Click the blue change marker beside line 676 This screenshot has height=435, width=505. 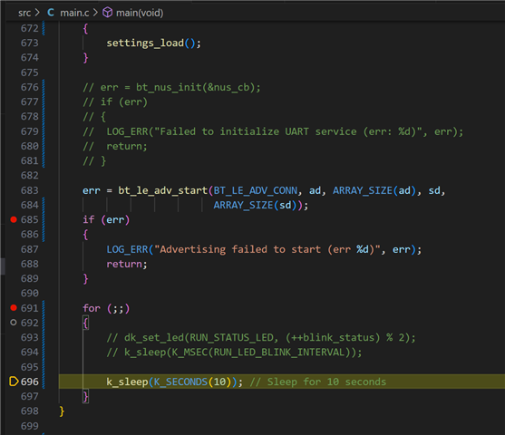click(x=44, y=87)
